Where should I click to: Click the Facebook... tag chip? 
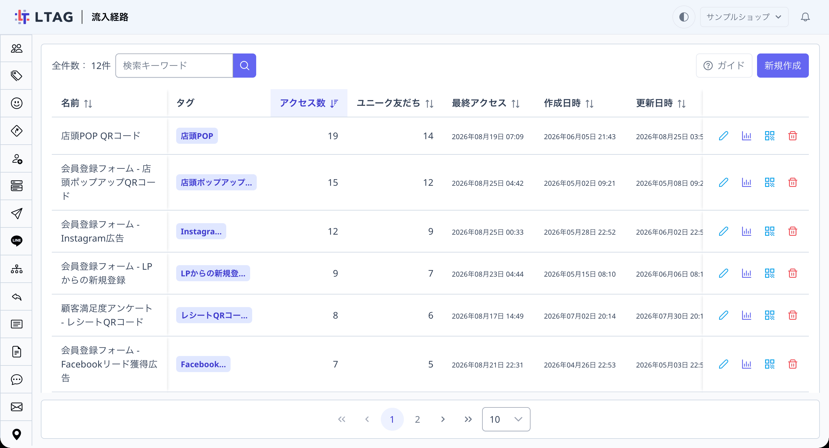(203, 364)
